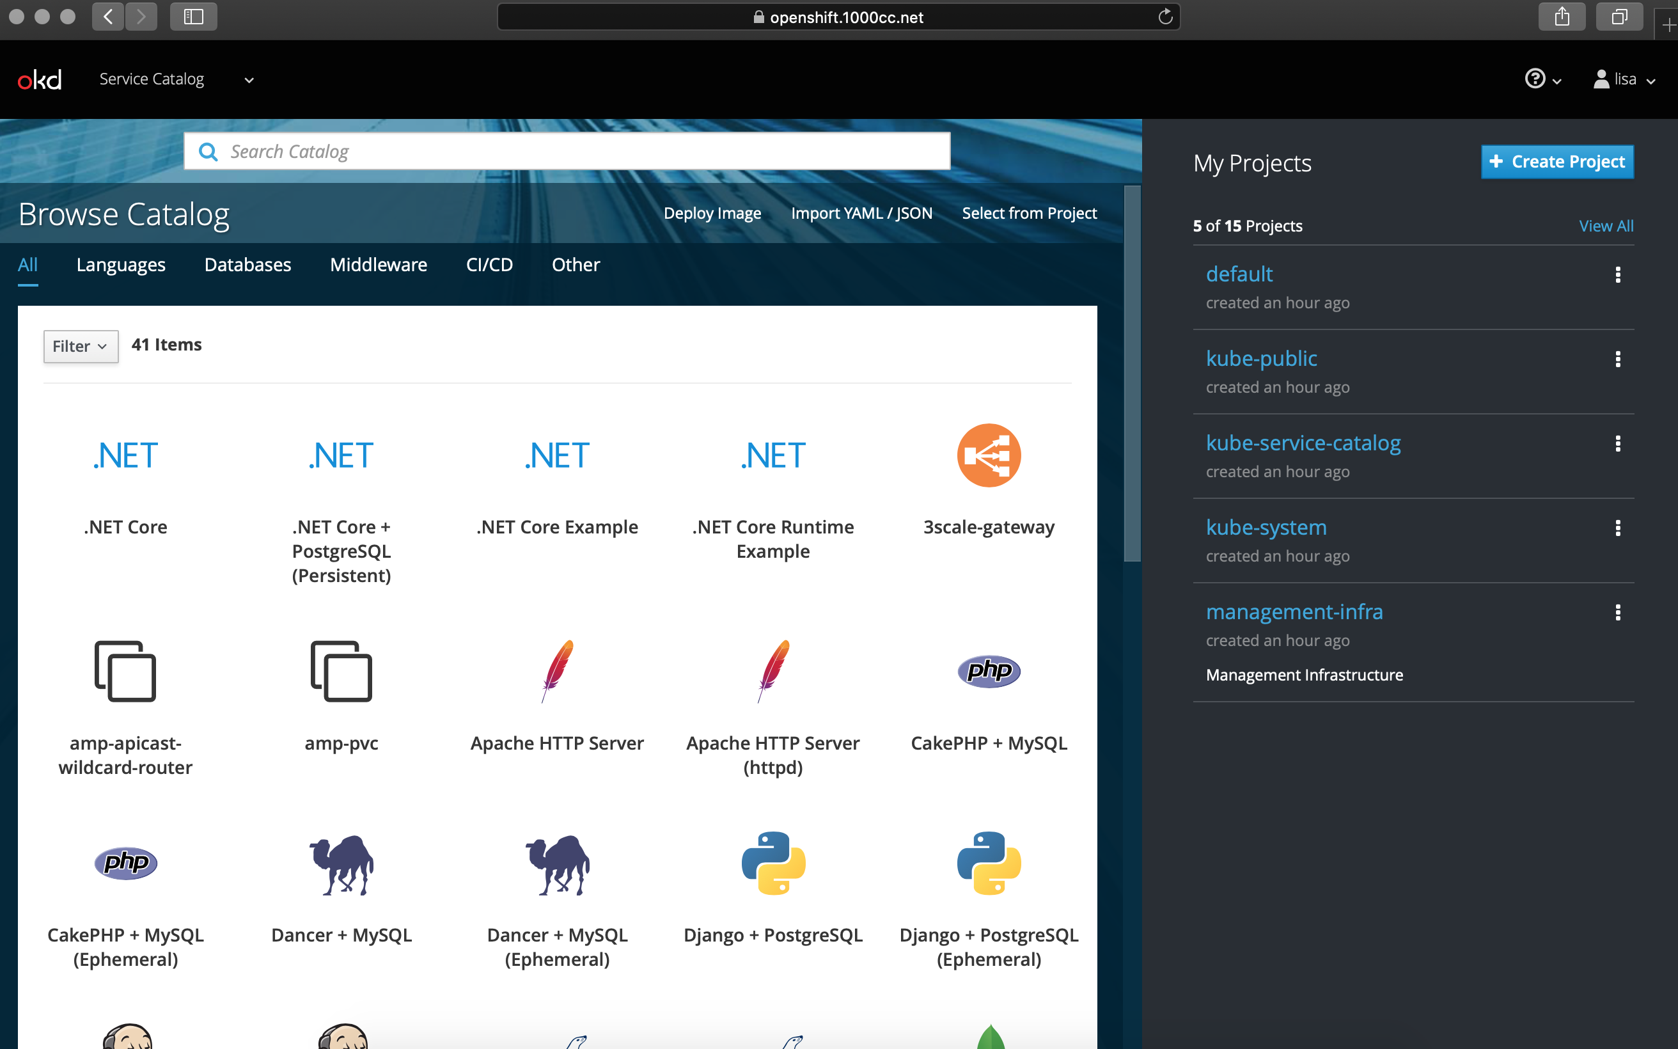
Task: Select the Apache HTTP Server item
Action: (557, 696)
